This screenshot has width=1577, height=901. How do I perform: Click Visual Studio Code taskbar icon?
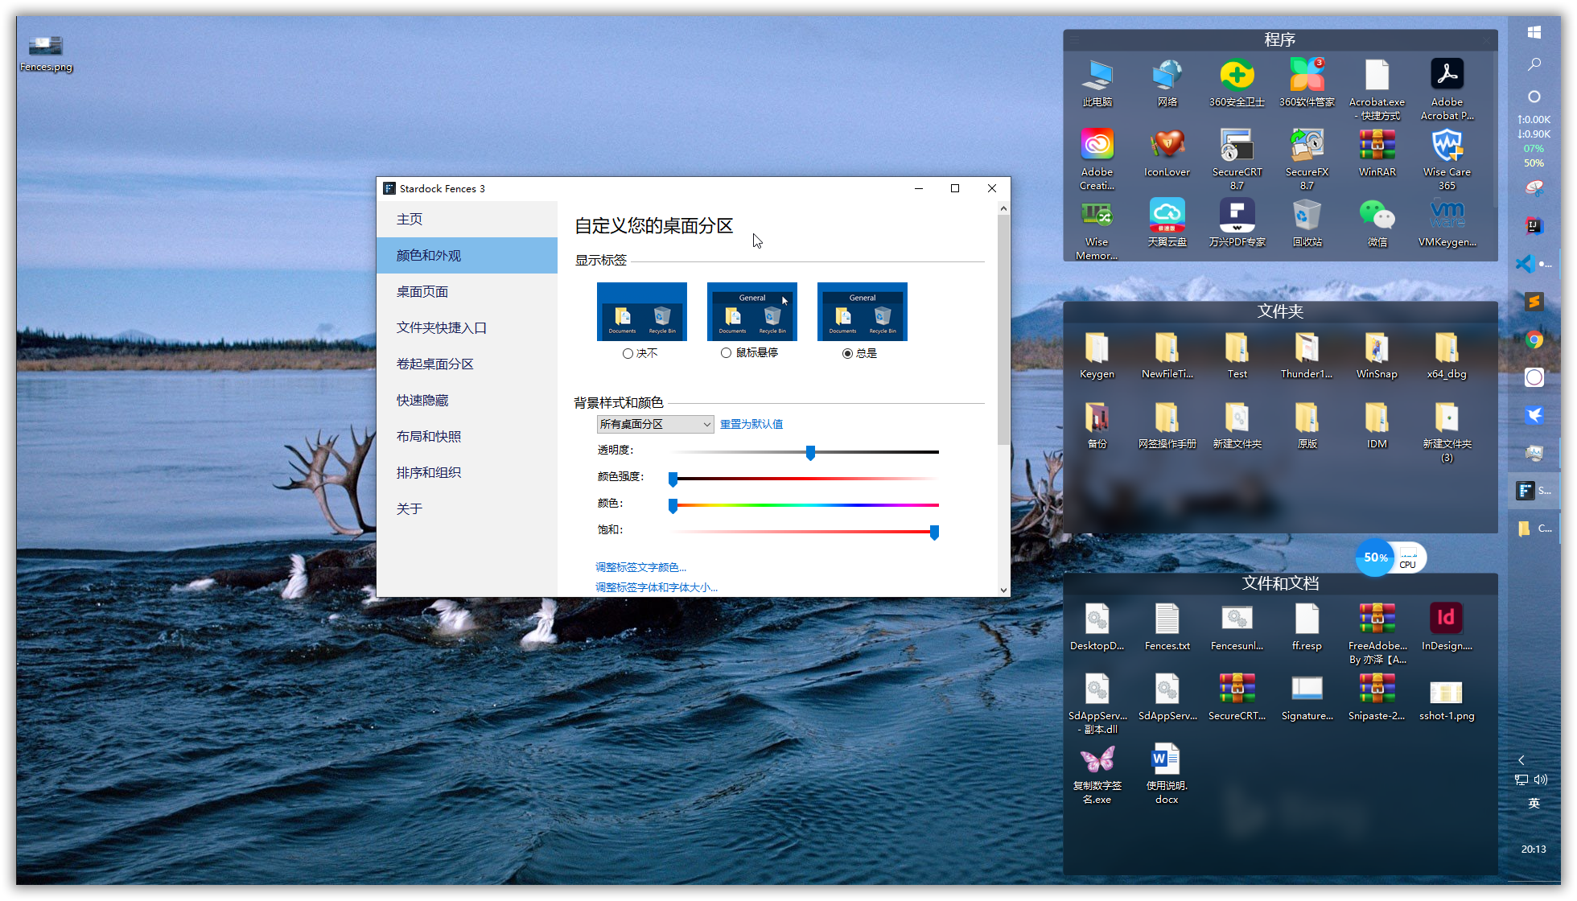(x=1526, y=263)
